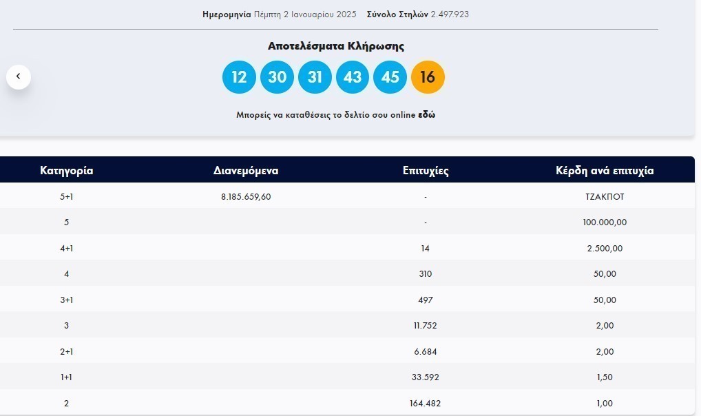
Task: Click the 100.000,00 prize value
Action: point(605,222)
